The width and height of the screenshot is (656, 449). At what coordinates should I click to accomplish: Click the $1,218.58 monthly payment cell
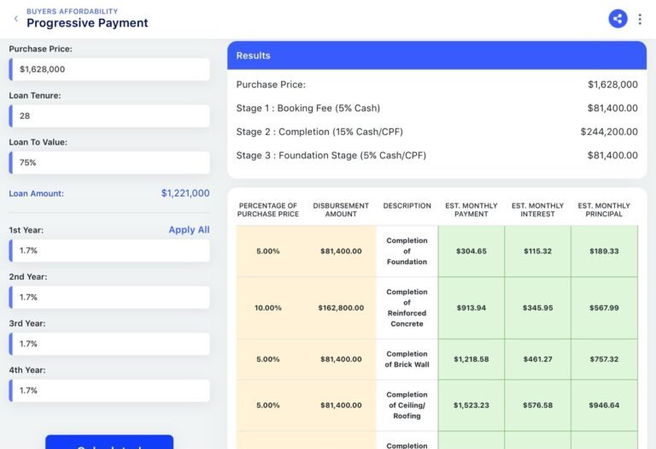point(471,359)
